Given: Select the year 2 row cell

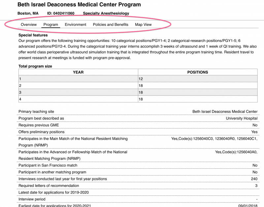Looking at the screenshot, I should click(x=78, y=86).
